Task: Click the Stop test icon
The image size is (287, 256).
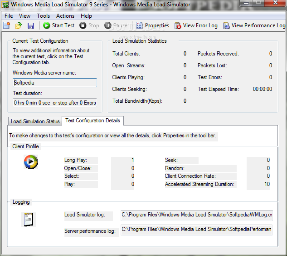Action: pos(83,25)
